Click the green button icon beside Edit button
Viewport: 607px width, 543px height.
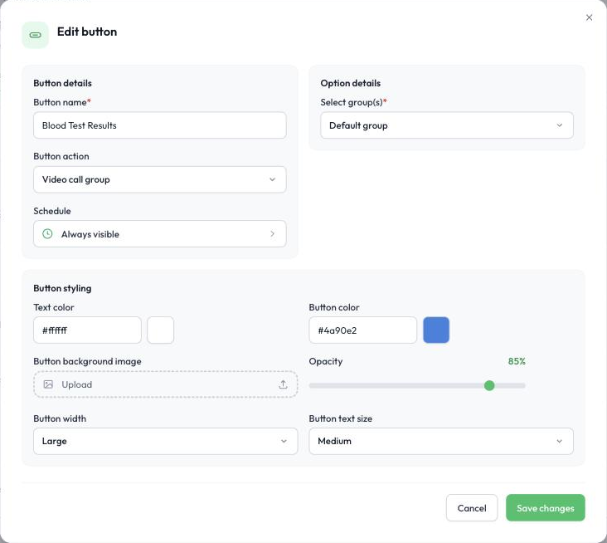[35, 35]
